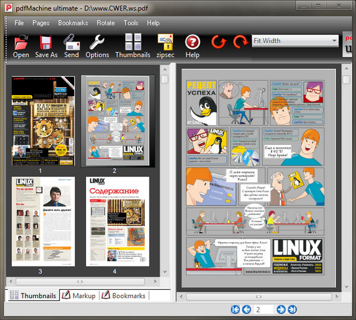This screenshot has width=356, height=320.
Task: Go to the next page button
Action: [x=281, y=309]
